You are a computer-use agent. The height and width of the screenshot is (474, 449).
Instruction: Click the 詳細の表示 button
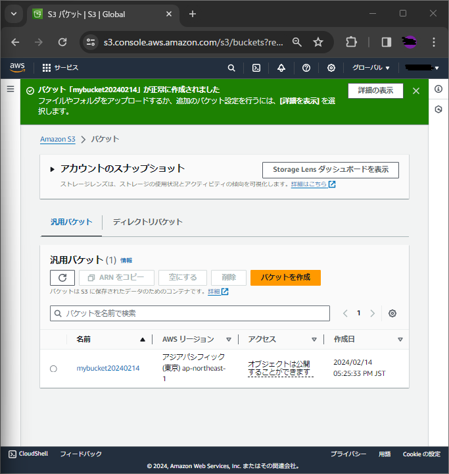(x=375, y=91)
